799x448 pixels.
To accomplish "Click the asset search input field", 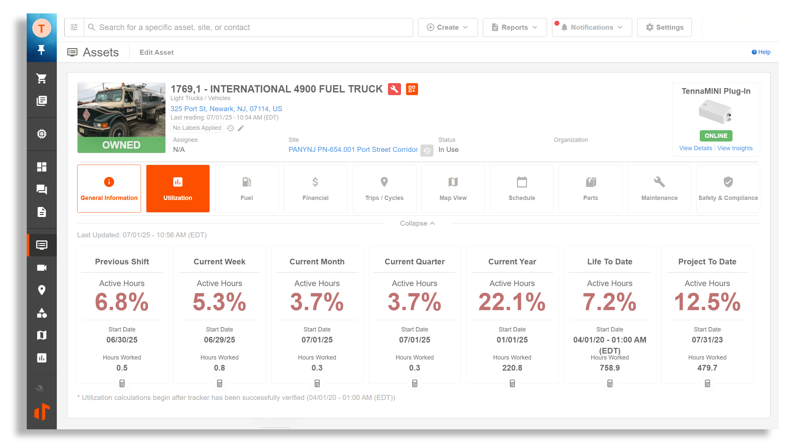I will pyautogui.click(x=247, y=27).
